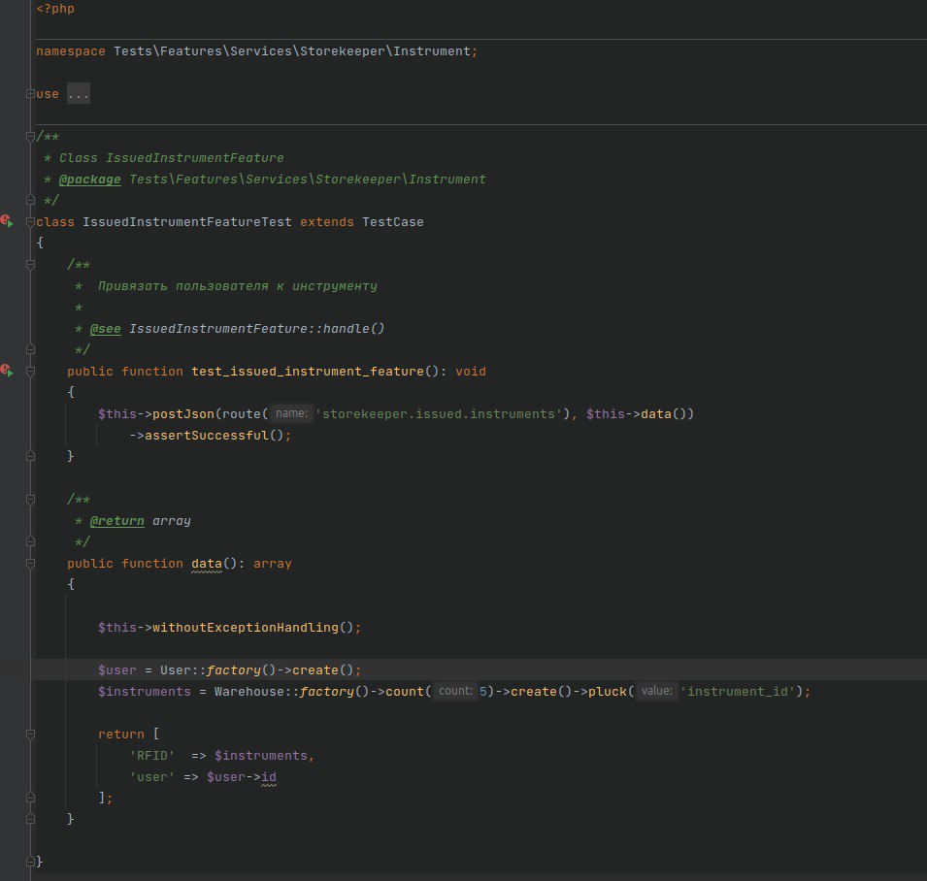Screen dimensions: 927x881
Task: Expand the collapsed use imports block
Action: 31,94
